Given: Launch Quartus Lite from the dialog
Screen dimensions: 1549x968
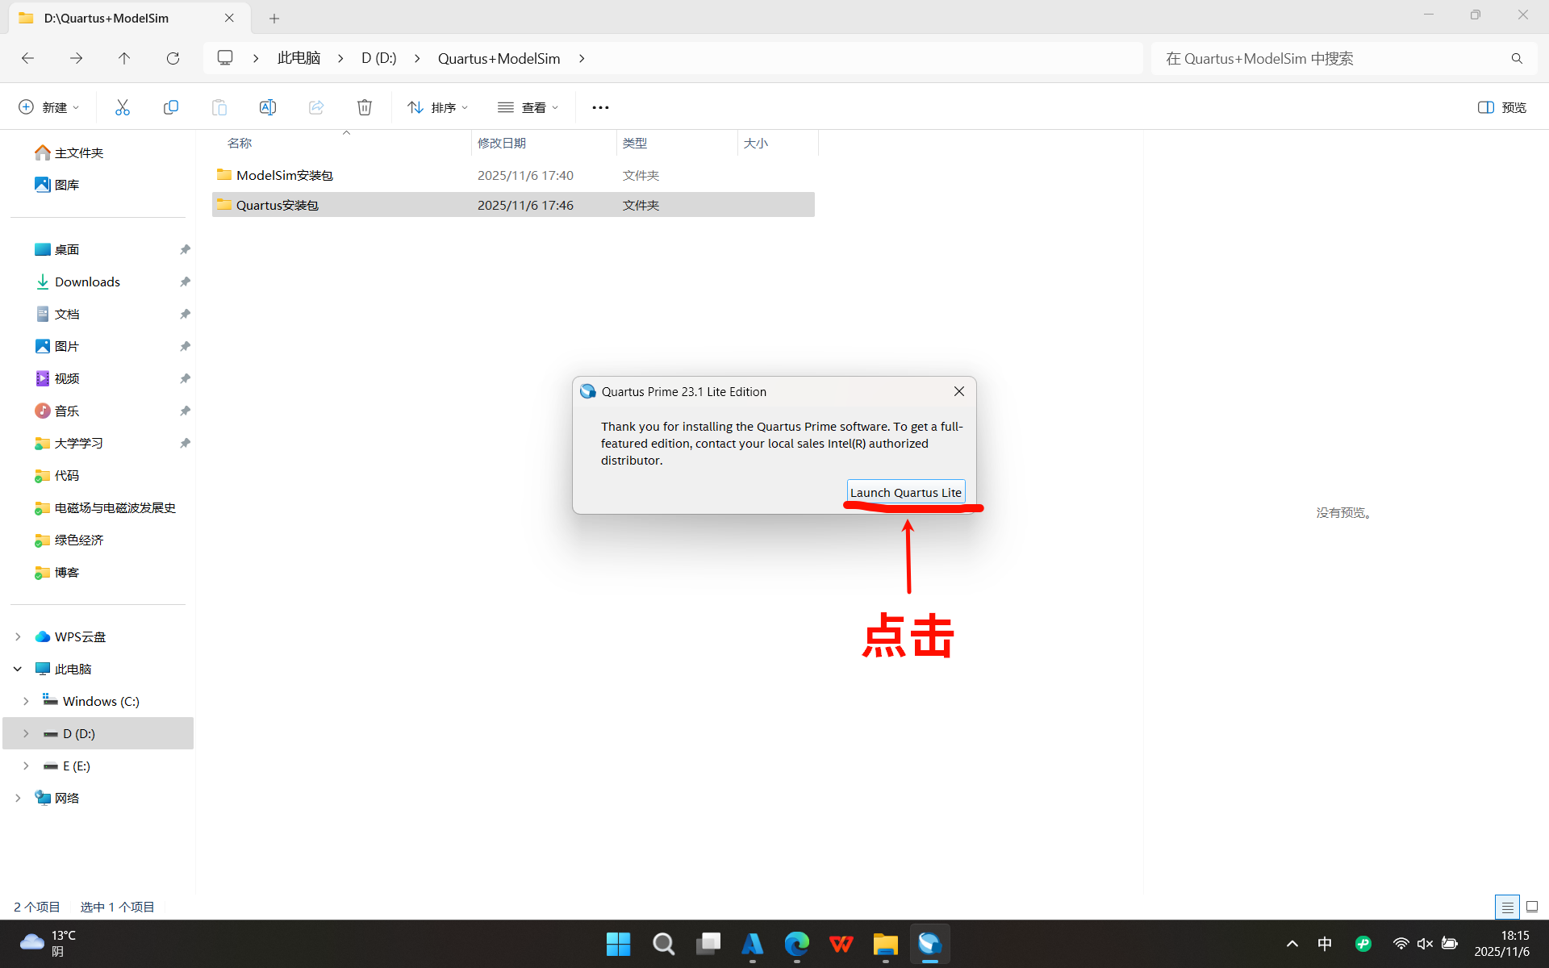Looking at the screenshot, I should click(x=906, y=492).
